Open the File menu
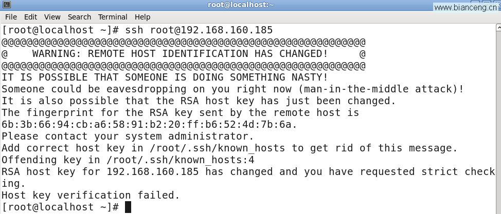 [x=11, y=17]
